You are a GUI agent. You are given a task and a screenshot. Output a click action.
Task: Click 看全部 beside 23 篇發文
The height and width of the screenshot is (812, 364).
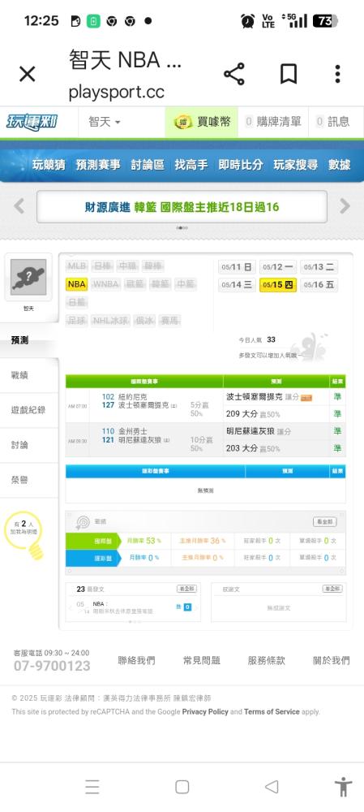[x=186, y=589]
